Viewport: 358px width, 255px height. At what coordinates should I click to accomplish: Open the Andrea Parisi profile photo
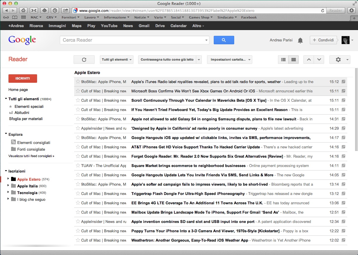(345, 40)
